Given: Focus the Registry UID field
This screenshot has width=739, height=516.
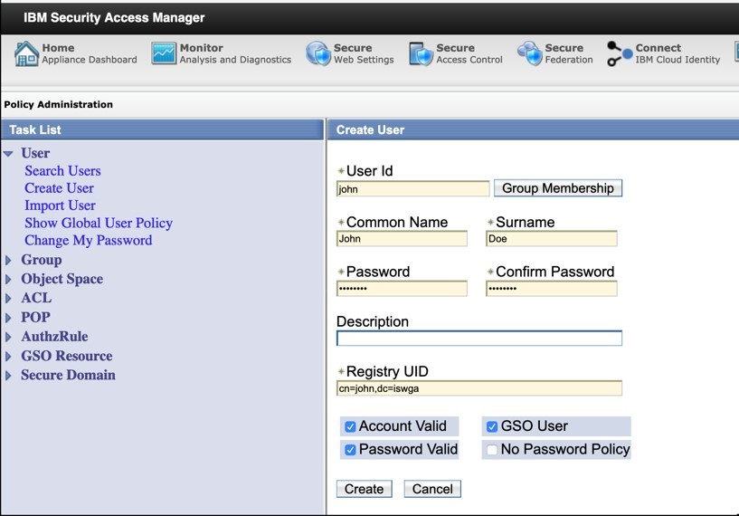Looking at the screenshot, I should coord(479,388).
